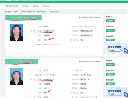Select the level value 专科
This screenshot has width=128, height=98.
[45, 93]
